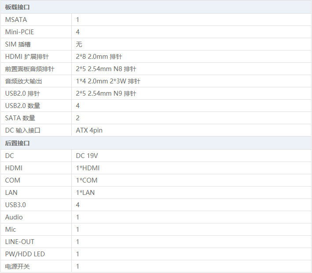
Task: Select the 1*LAN value
Action: 85,193
